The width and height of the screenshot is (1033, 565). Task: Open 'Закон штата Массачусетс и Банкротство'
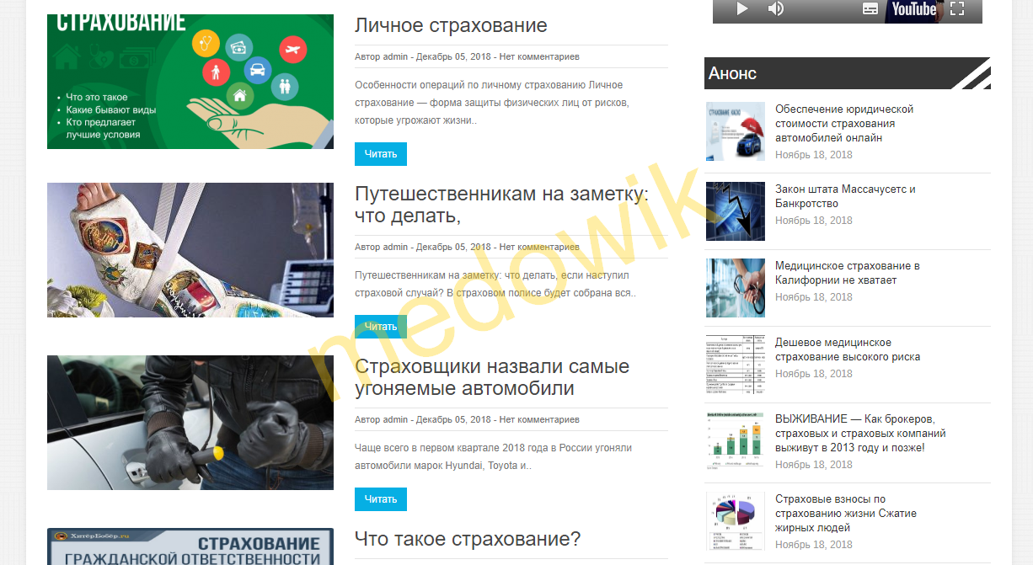click(845, 196)
